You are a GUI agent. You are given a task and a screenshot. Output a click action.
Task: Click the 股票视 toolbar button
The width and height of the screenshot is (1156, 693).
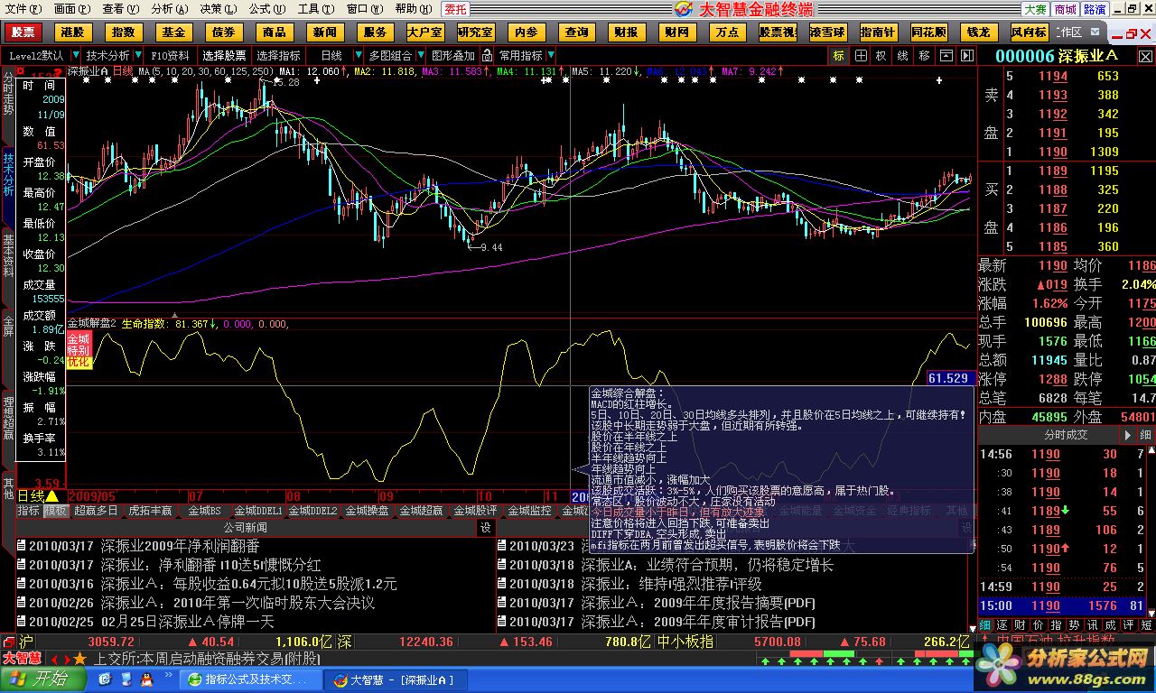[777, 32]
